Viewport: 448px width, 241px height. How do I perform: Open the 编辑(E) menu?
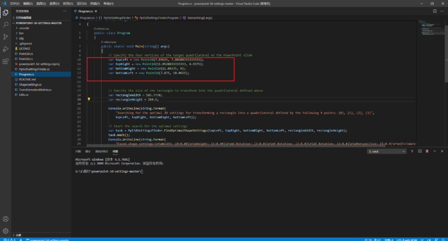coord(28,4)
